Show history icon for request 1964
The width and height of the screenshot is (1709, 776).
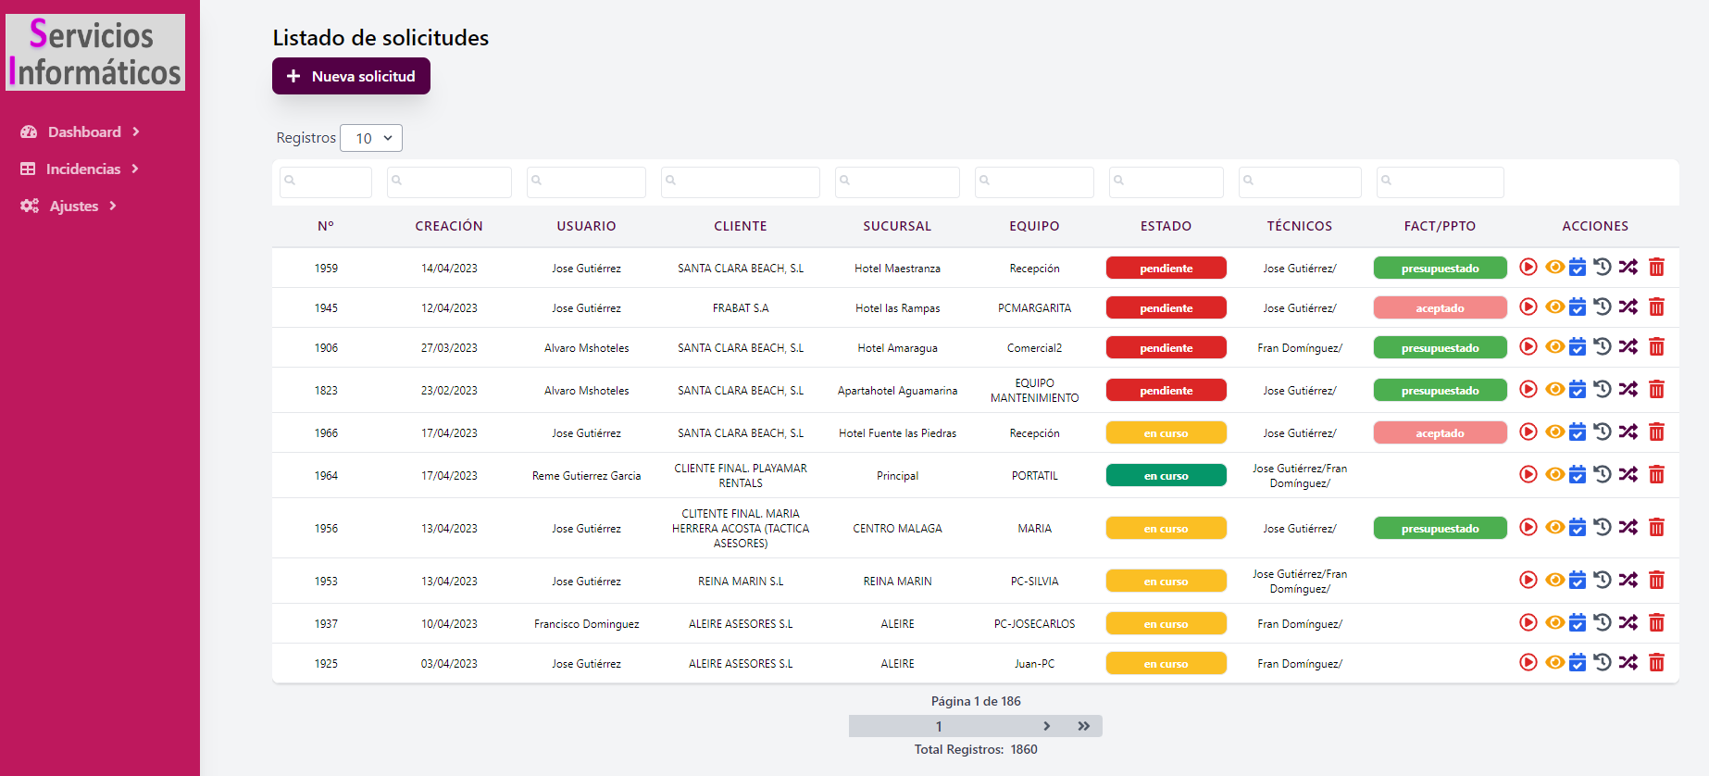tap(1603, 475)
